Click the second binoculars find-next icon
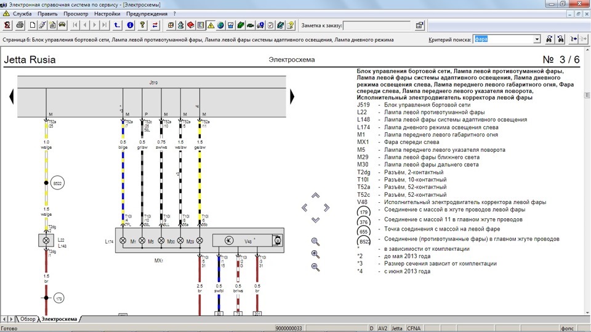The width and height of the screenshot is (591, 332). click(560, 39)
